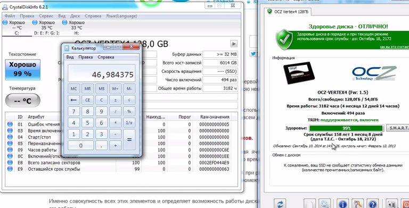This screenshot has height=208, width=409.
Task: Click the Число включений value 494 раз
Action: [x=220, y=80]
